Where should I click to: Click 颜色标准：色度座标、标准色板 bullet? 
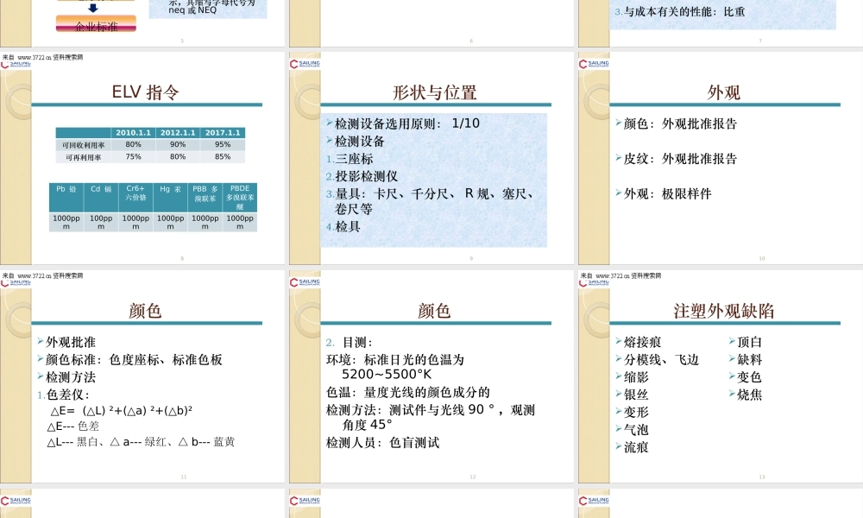130,360
